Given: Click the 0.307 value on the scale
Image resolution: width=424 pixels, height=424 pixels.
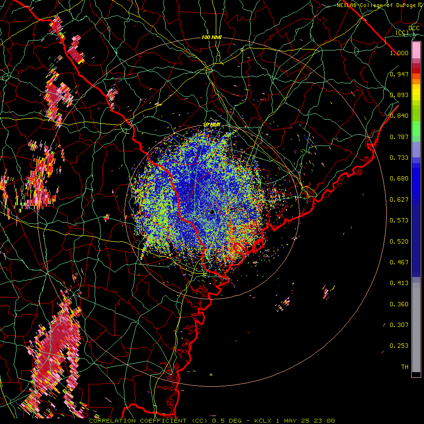Looking at the screenshot, I should point(399,325).
